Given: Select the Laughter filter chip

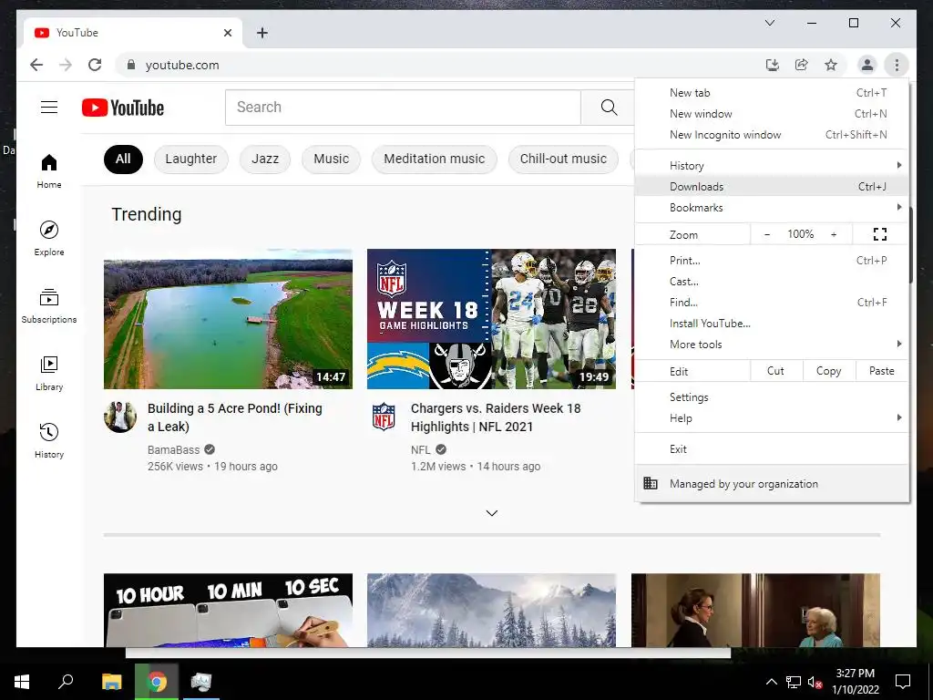Looking at the screenshot, I should [191, 159].
